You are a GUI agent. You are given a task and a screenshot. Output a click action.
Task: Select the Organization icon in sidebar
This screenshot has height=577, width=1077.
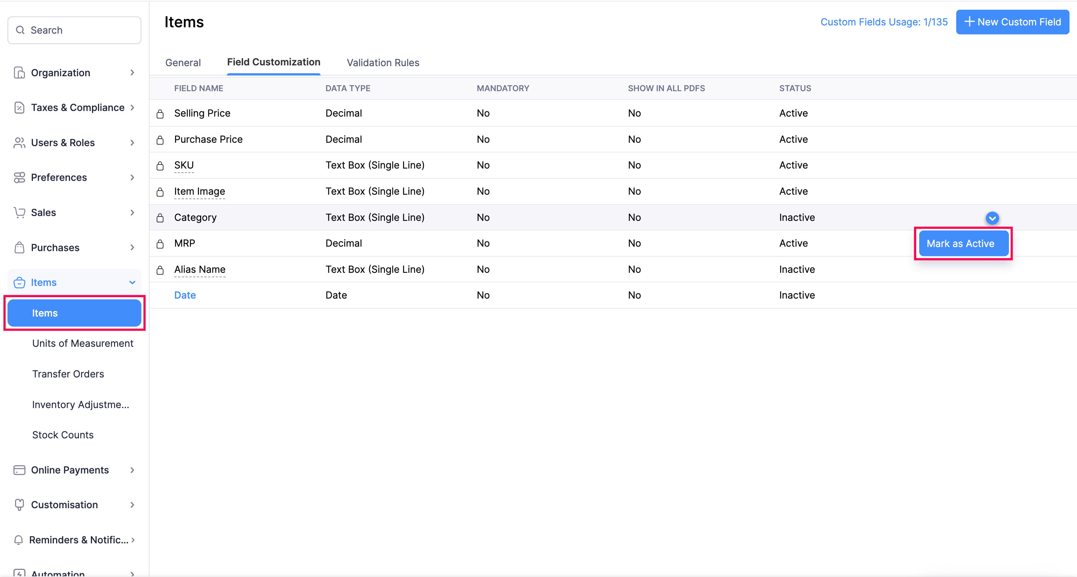pyautogui.click(x=19, y=72)
